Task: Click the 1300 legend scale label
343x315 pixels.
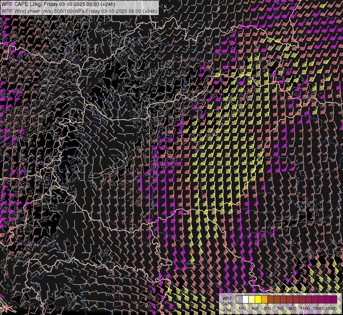Action: (x=318, y=308)
